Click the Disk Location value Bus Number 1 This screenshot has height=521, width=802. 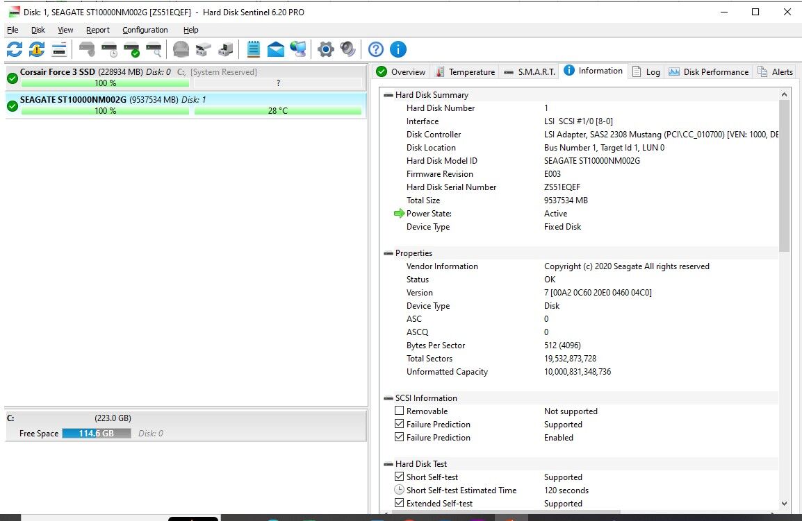(x=604, y=148)
